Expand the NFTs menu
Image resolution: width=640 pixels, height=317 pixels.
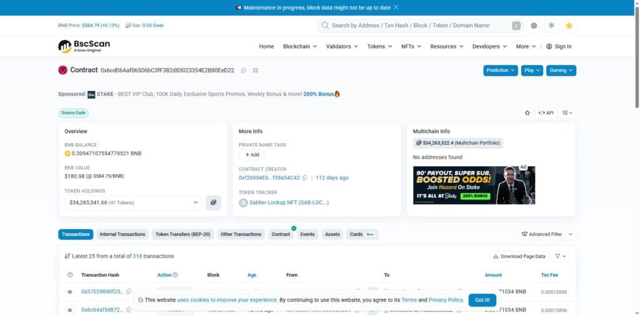[x=411, y=46]
